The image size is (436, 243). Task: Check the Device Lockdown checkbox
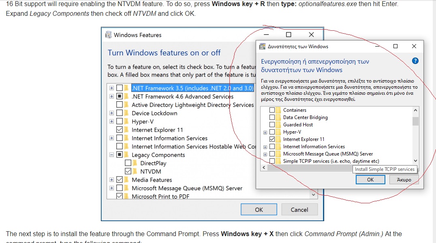pyautogui.click(x=120, y=113)
